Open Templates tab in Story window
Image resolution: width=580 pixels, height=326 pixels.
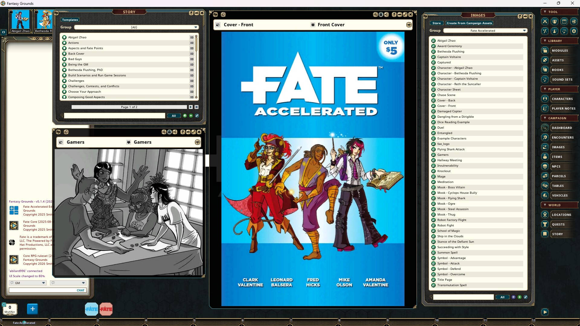pyautogui.click(x=70, y=20)
